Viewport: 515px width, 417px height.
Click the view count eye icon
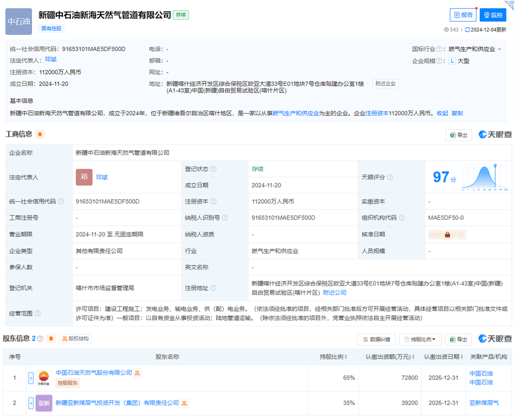coord(446,30)
